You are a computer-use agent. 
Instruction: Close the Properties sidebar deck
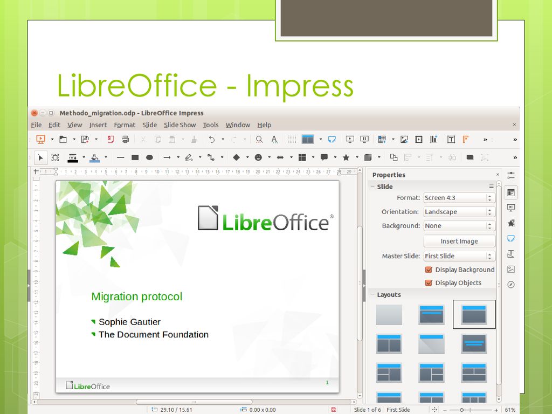pos(498,175)
